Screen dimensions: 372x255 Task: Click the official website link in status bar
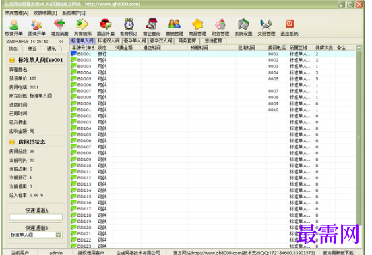click(x=244, y=252)
